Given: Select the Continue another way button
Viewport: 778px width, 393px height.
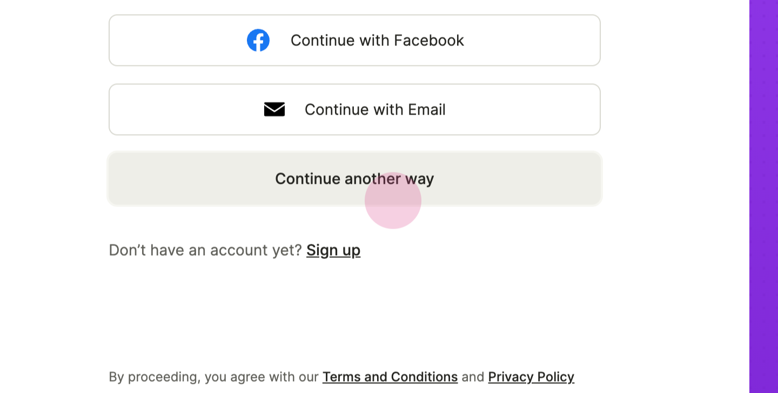Looking at the screenshot, I should (x=354, y=179).
